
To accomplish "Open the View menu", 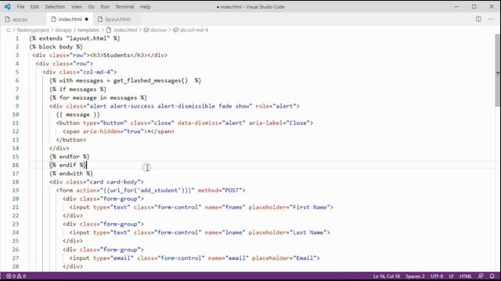I will click(77, 7).
